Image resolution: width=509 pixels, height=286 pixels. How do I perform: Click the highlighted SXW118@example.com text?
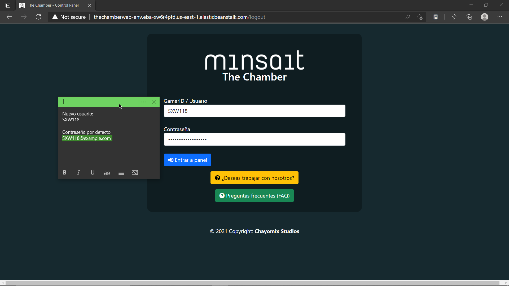(87, 138)
